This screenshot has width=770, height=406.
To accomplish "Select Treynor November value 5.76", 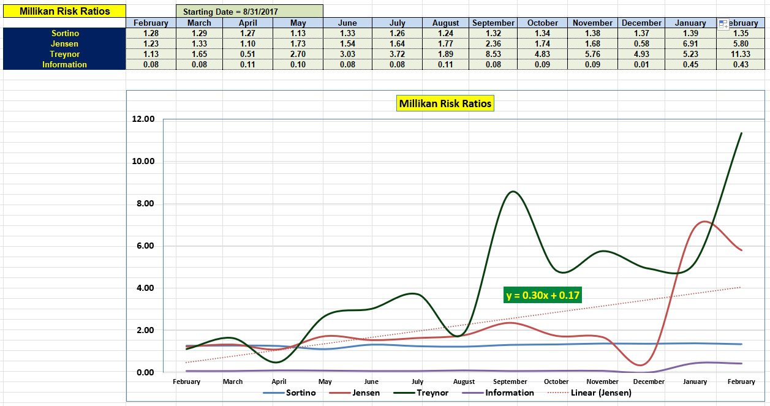I will [x=593, y=54].
